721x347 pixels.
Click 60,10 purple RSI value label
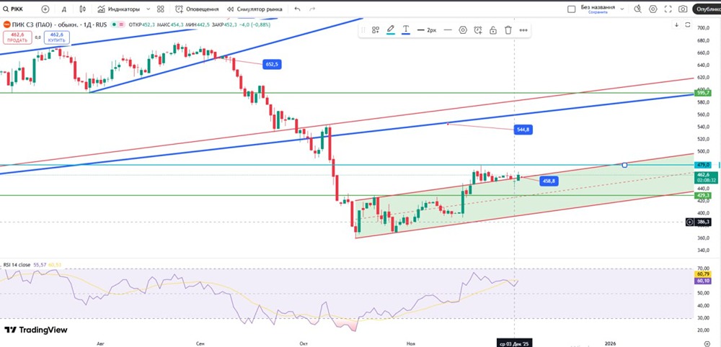pos(702,281)
